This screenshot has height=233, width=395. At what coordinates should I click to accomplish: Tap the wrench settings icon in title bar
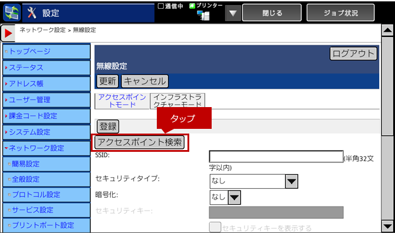32,12
